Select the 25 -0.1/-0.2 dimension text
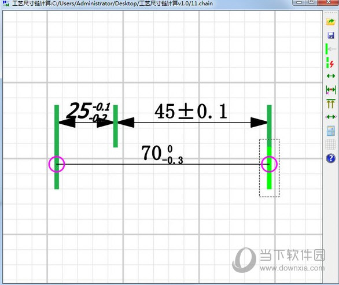Screen dimensions: 339x285 (x=88, y=112)
